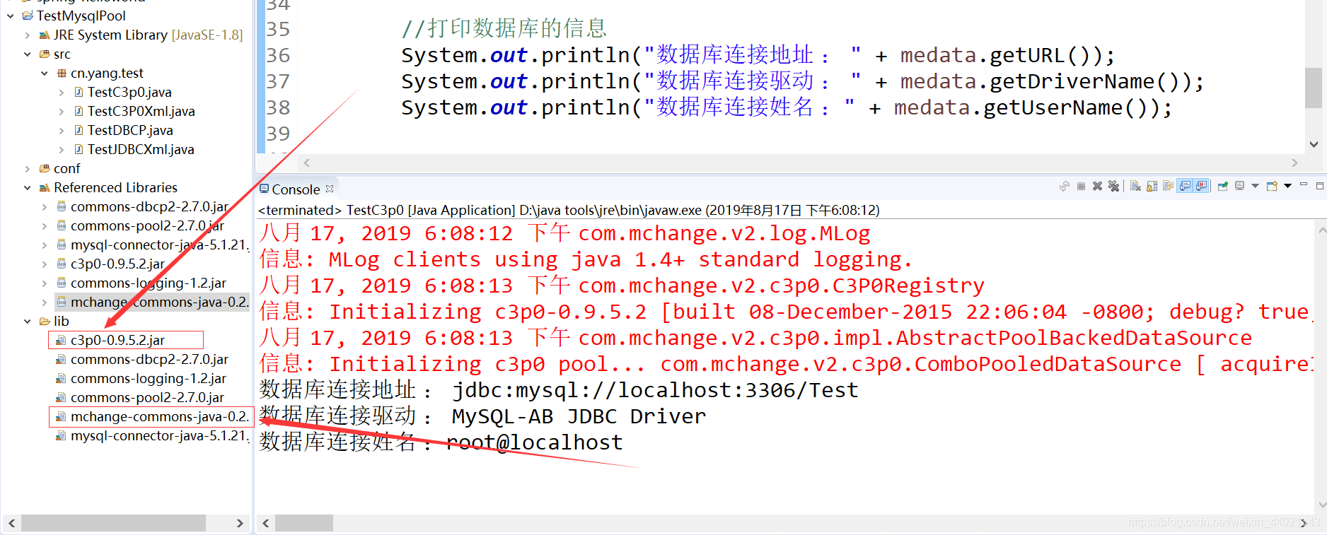This screenshot has height=535, width=1327.
Task: Click the TestDBCP.java file icon
Action: [x=79, y=130]
